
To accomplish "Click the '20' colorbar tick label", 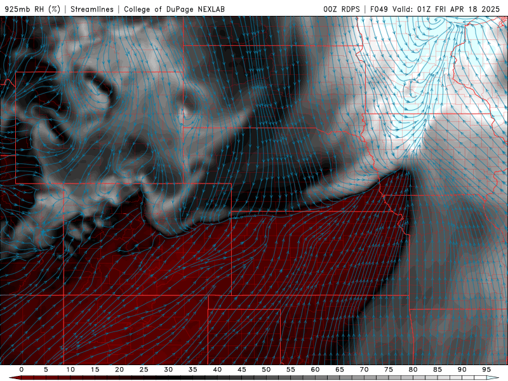I will [x=119, y=370].
